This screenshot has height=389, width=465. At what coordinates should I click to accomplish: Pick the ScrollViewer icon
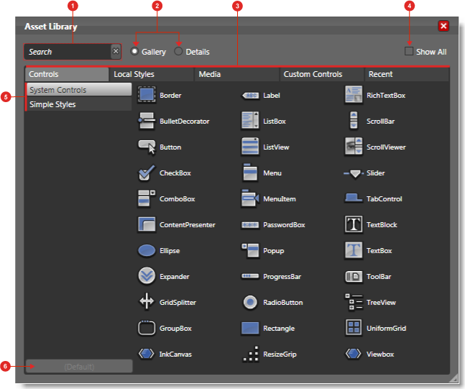pos(353,146)
